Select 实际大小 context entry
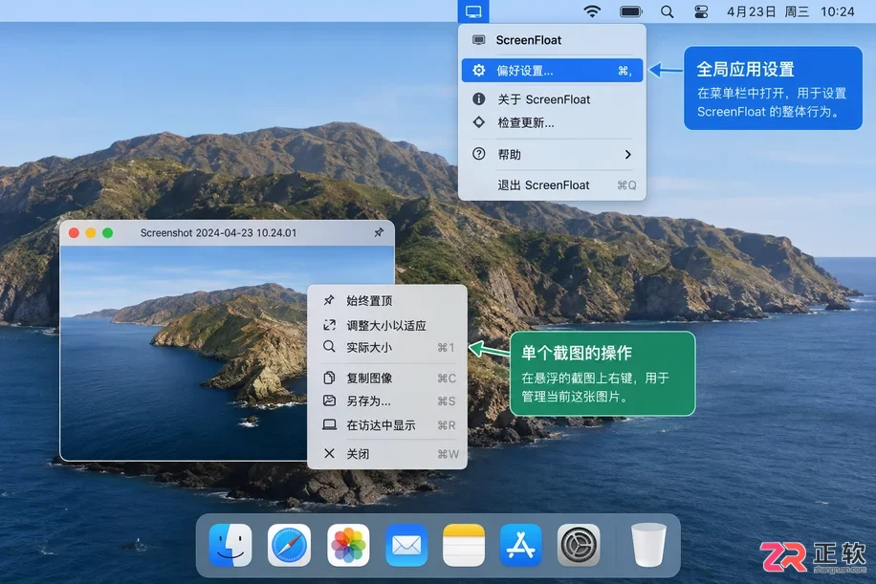 tap(387, 347)
